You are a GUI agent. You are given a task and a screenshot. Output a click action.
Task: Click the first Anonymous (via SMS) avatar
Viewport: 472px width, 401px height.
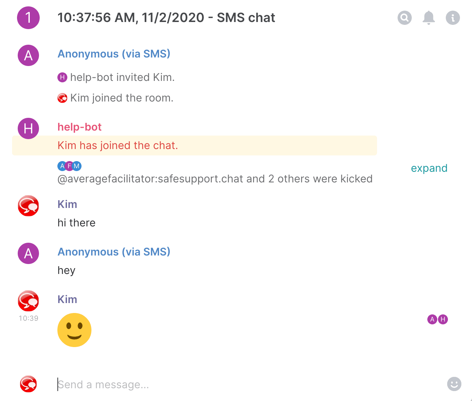click(28, 55)
